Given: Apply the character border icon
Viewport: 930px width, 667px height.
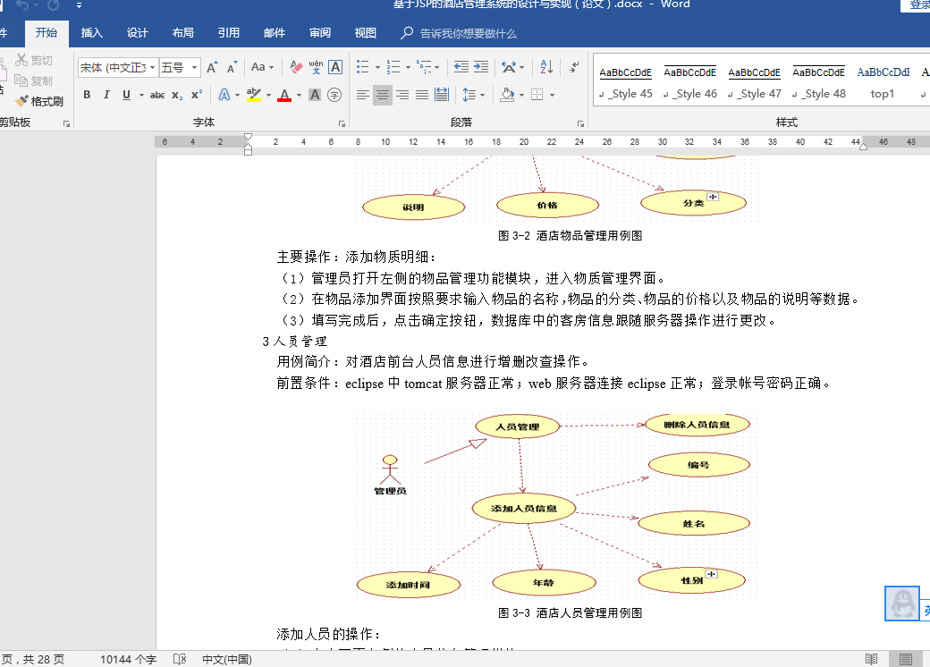Looking at the screenshot, I should 335,67.
